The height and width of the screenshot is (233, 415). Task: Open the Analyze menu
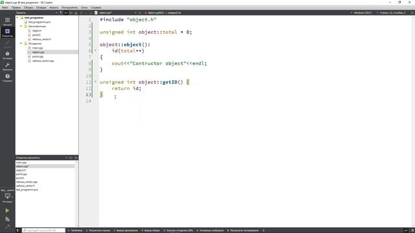click(x=54, y=8)
